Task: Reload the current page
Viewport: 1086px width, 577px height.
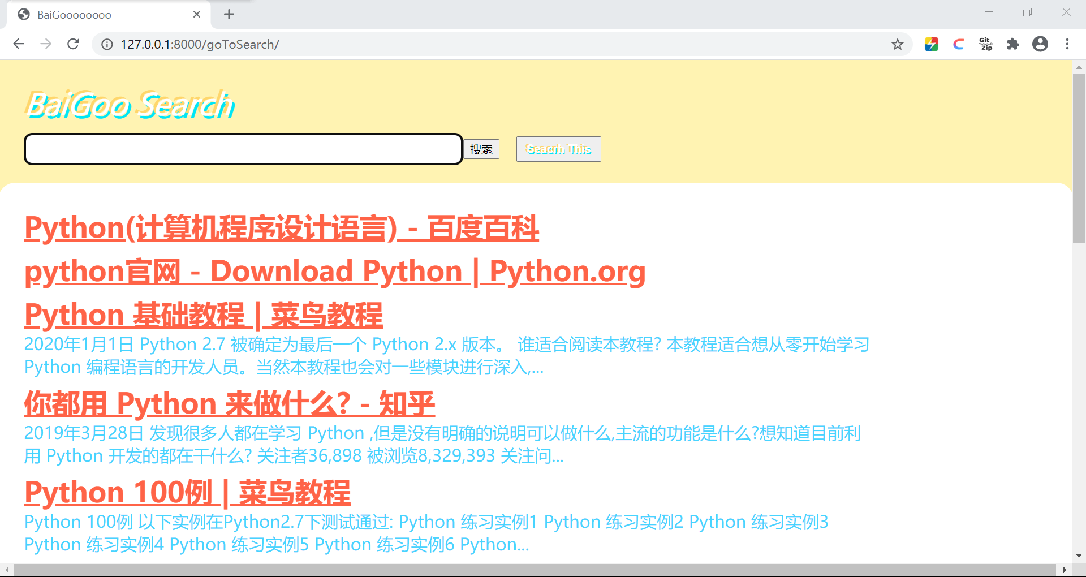Action: click(73, 44)
